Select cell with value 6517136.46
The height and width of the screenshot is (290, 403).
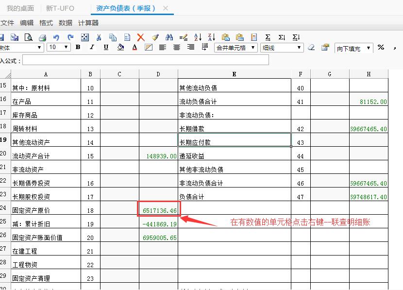159,210
